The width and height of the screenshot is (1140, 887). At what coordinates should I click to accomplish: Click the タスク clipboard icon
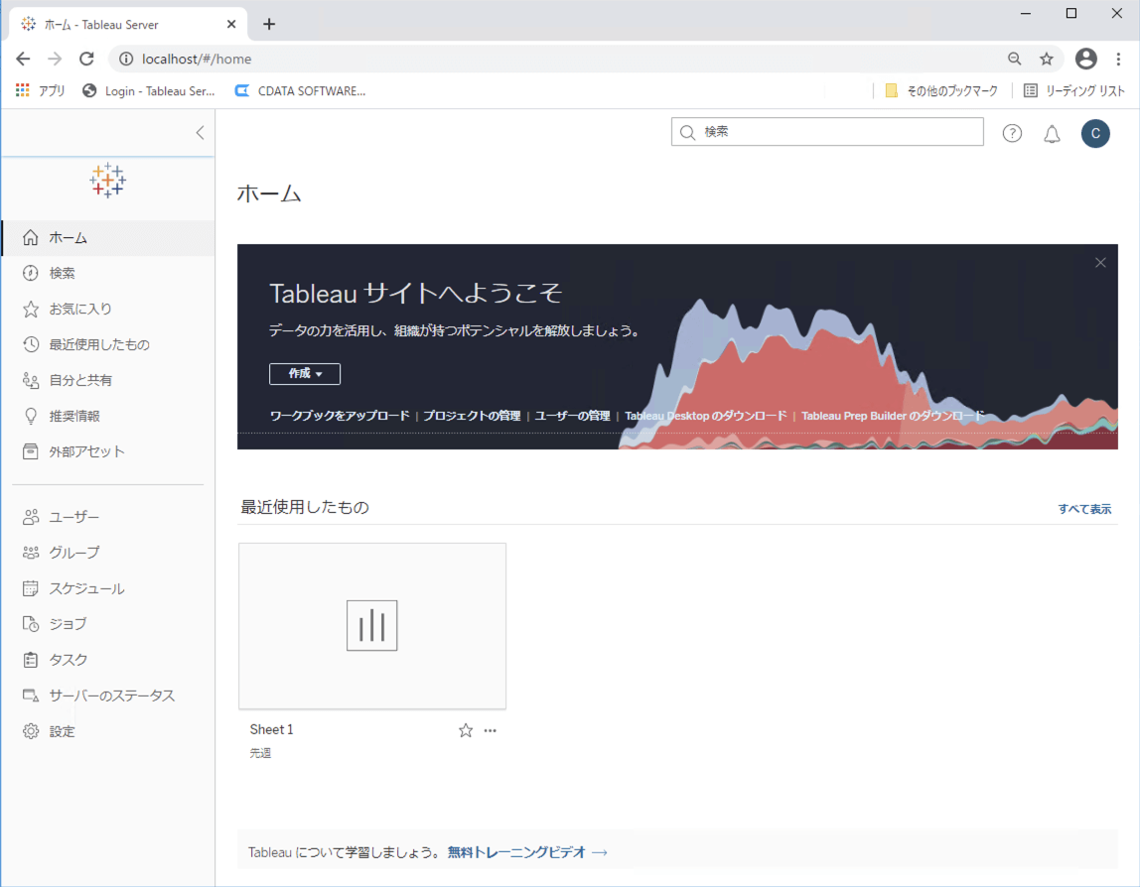click(31, 660)
